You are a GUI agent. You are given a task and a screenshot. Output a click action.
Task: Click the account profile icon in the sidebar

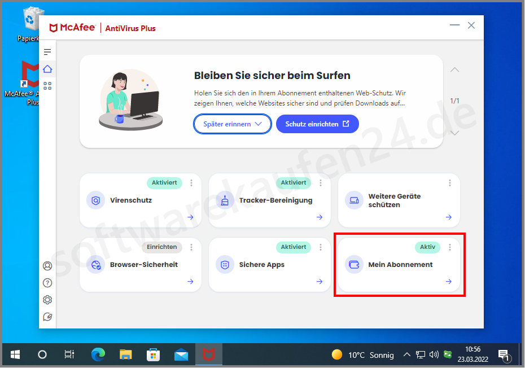pyautogui.click(x=47, y=265)
